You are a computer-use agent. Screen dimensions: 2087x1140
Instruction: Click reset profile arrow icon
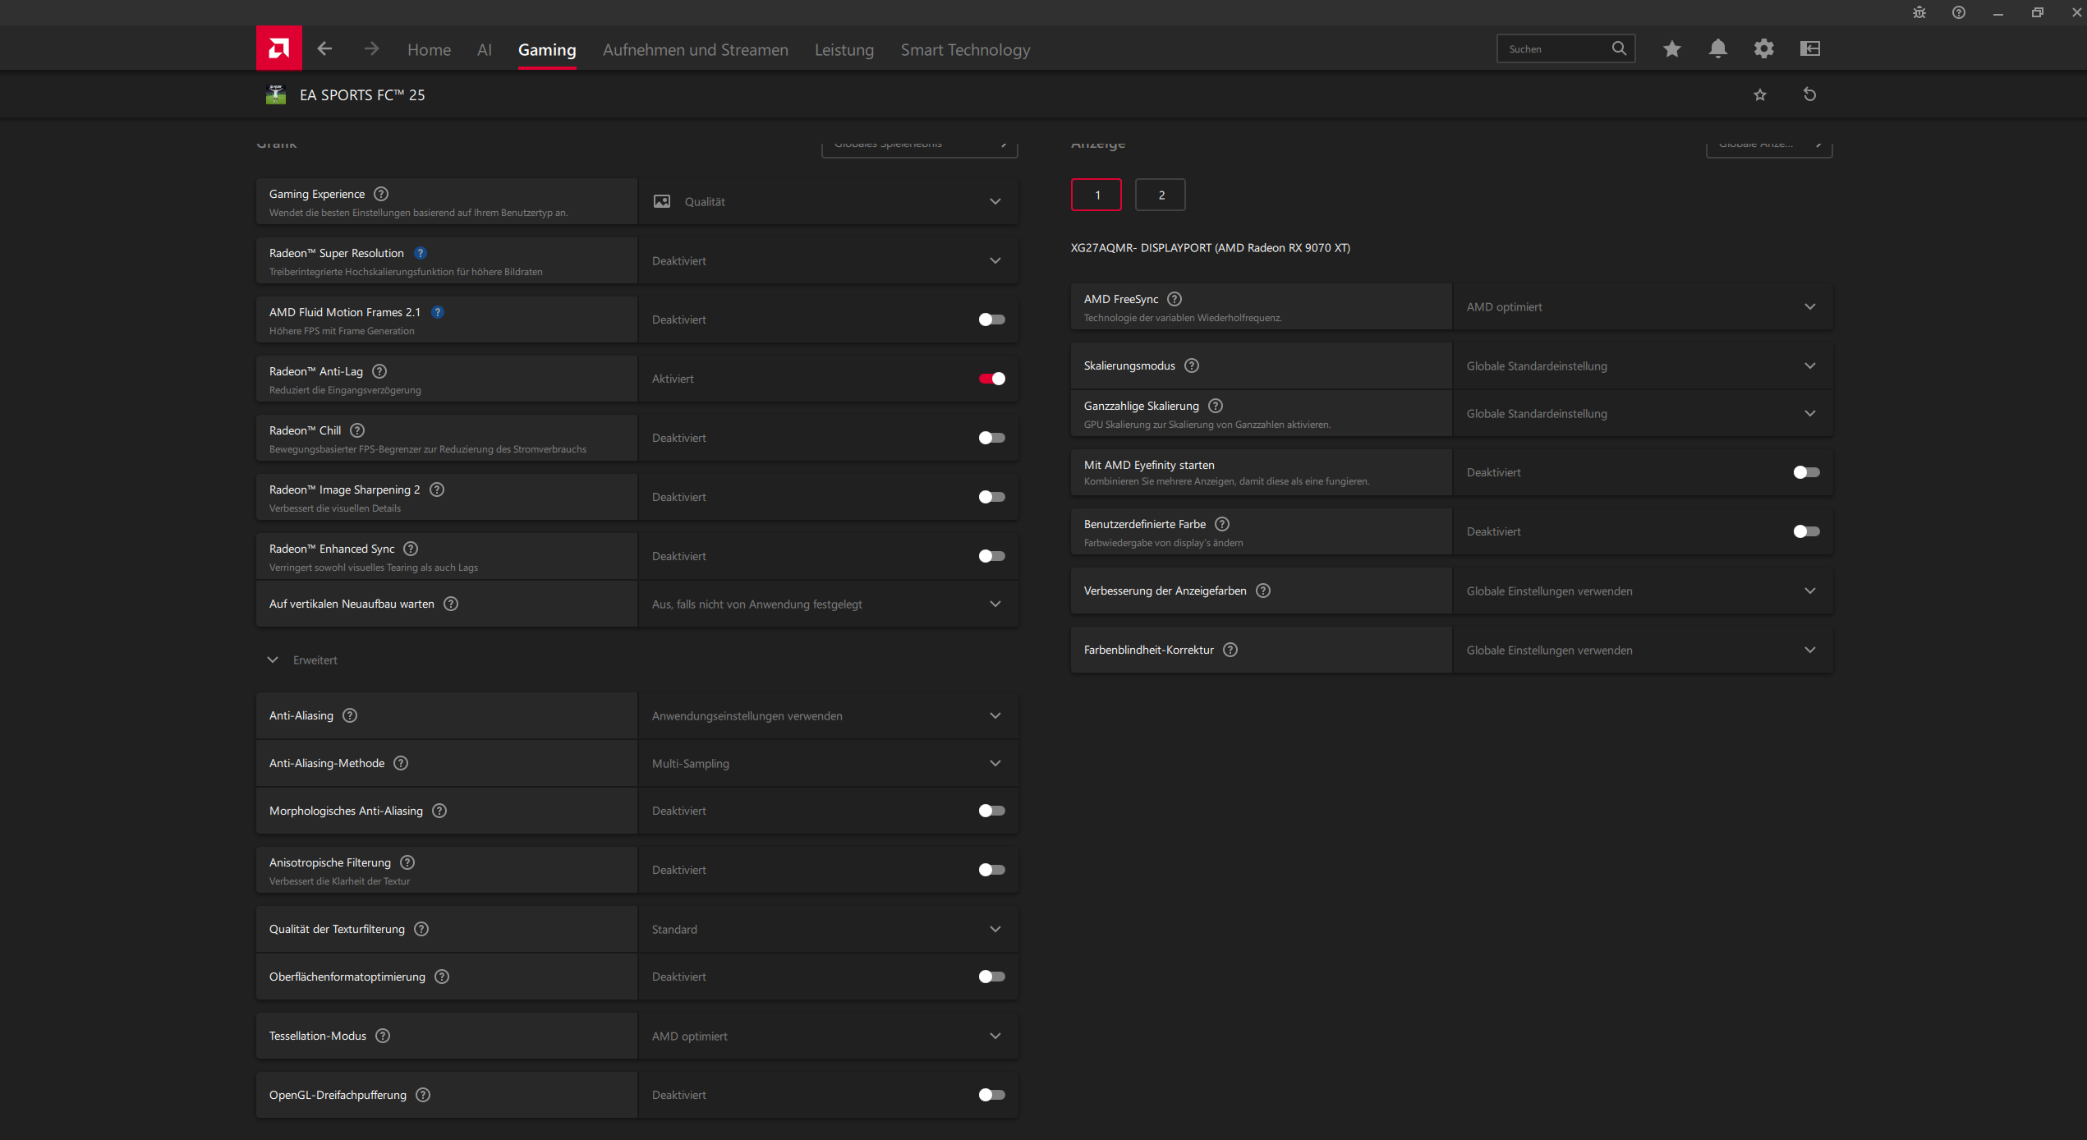coord(1809,94)
